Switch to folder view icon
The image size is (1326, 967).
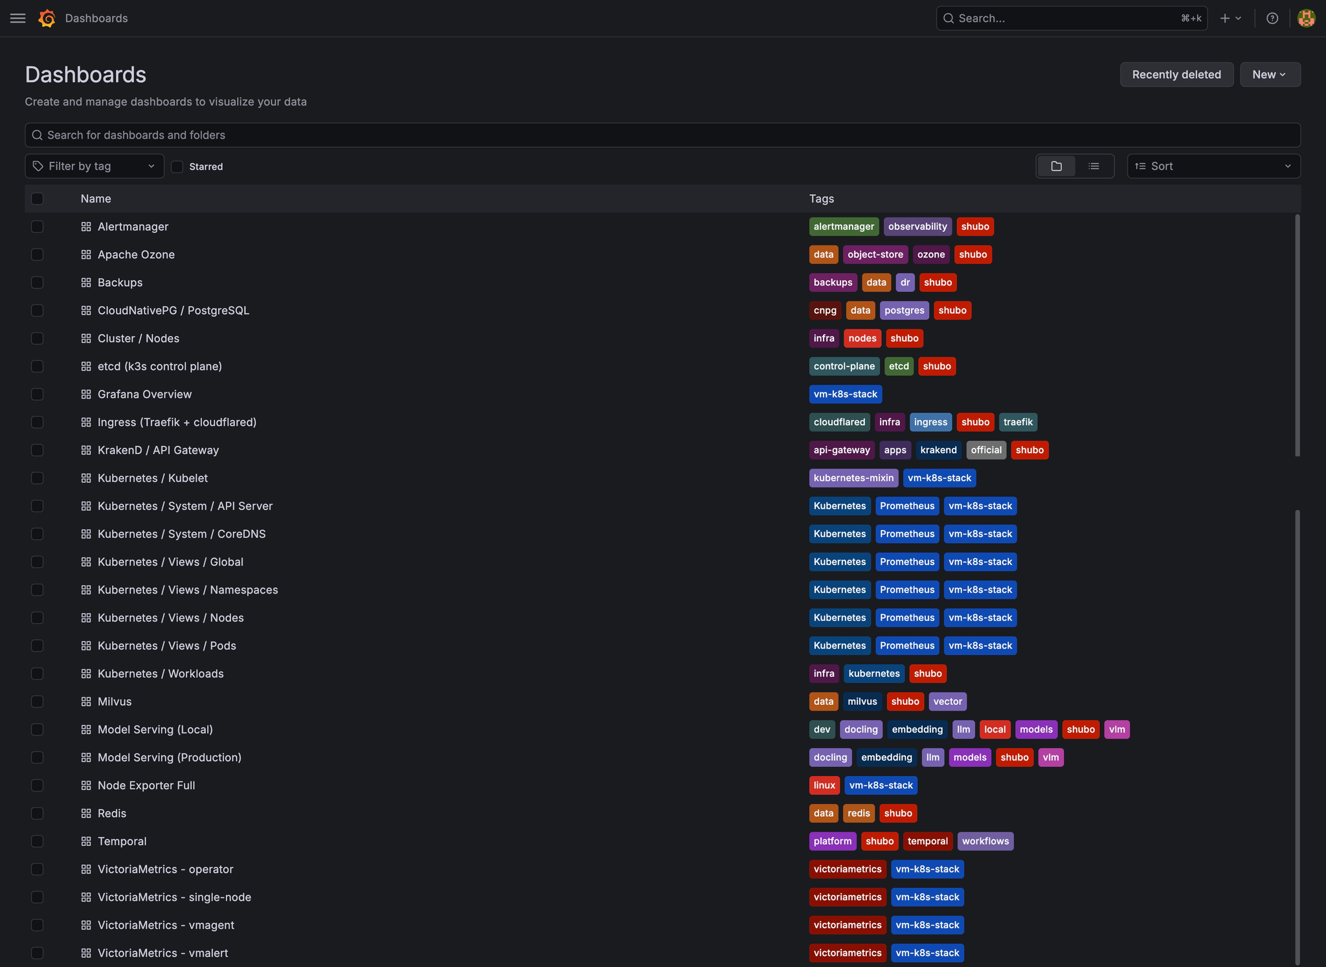click(1057, 166)
